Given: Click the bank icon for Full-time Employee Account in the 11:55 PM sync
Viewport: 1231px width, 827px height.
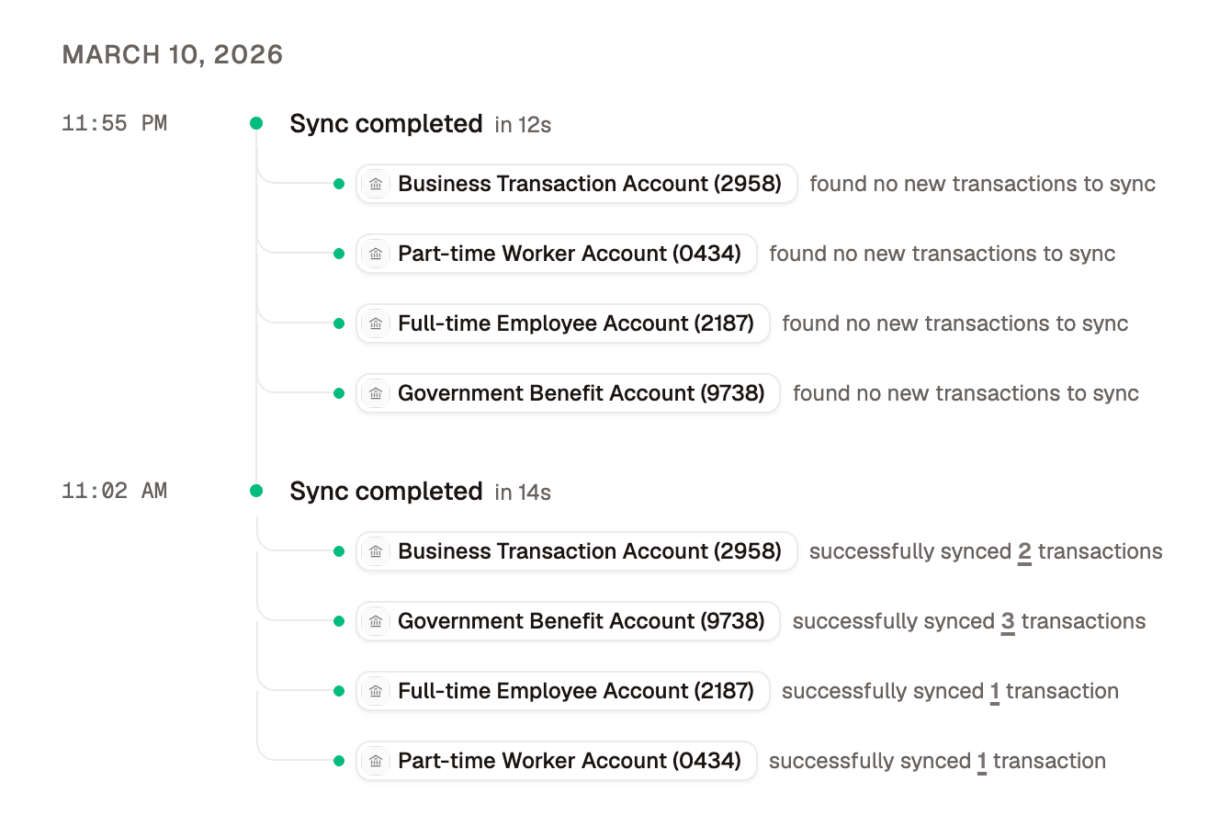Looking at the screenshot, I should [376, 323].
